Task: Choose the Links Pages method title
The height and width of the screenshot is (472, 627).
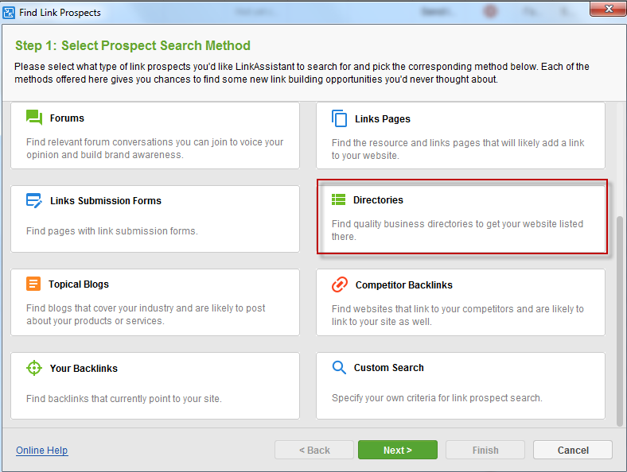Action: (x=382, y=119)
